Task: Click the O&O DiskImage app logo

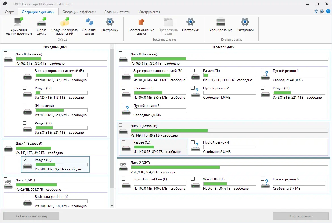Action: (5, 4)
